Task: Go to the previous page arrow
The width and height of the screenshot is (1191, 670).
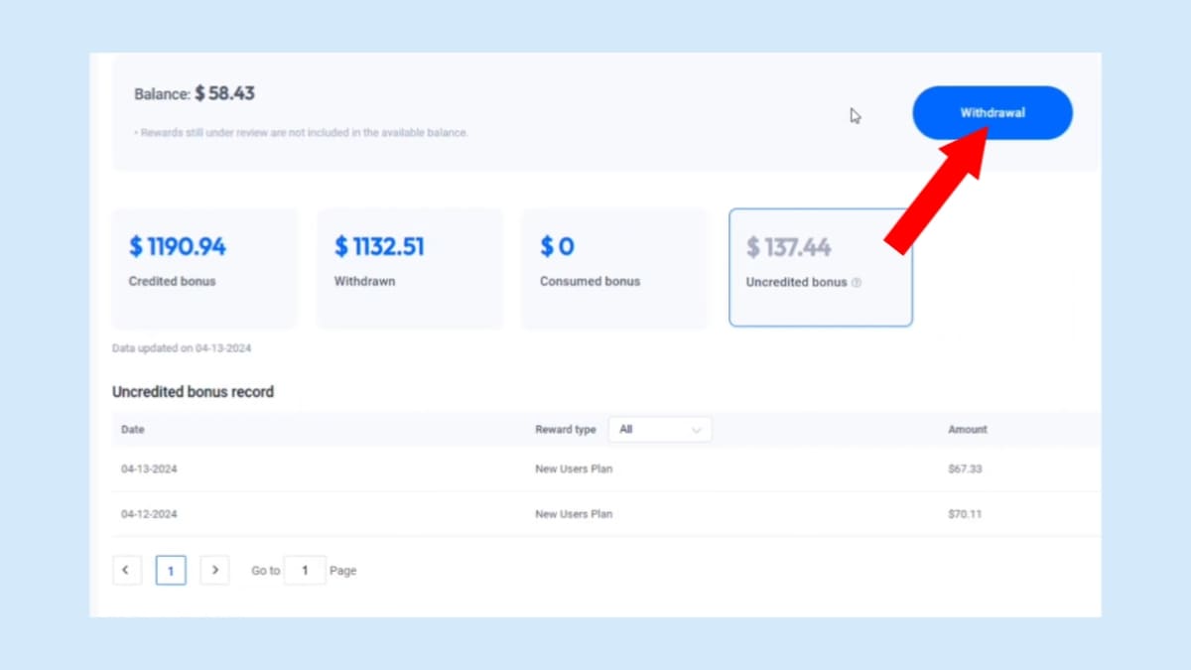Action: pyautogui.click(x=126, y=570)
